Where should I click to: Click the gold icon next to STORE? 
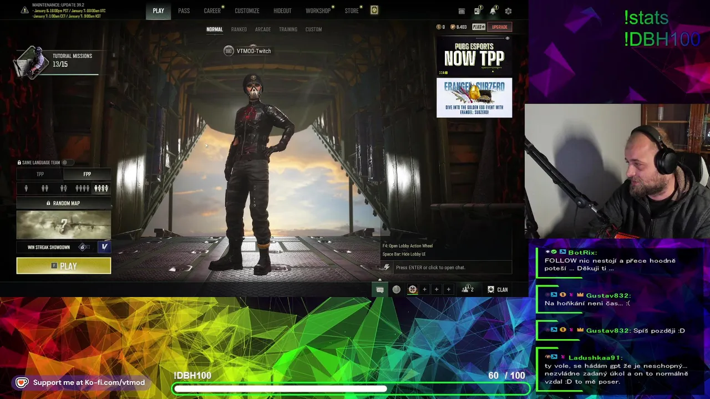coord(374,10)
